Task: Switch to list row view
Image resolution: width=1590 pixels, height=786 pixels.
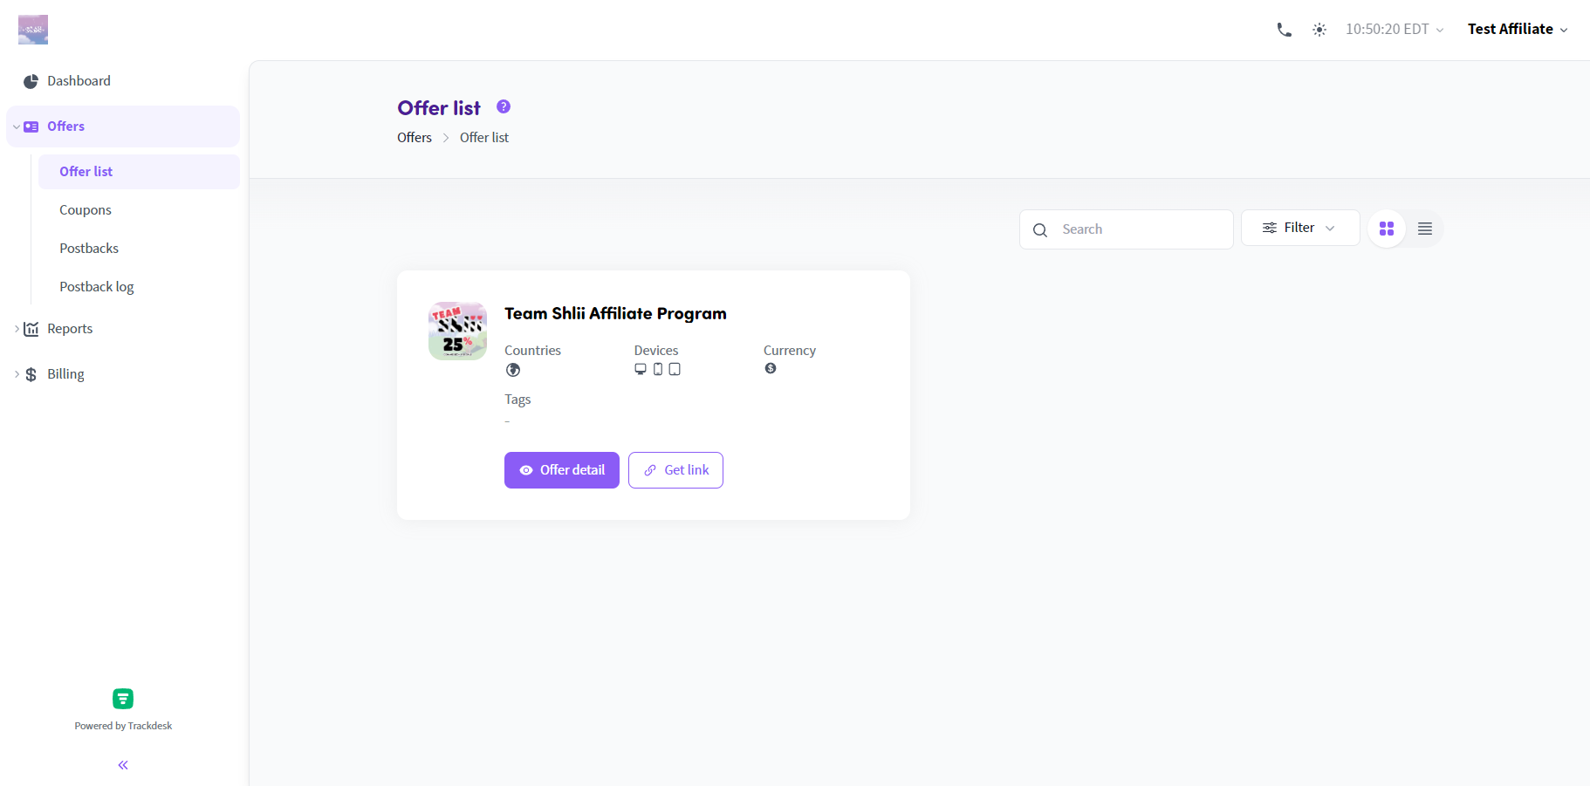Action: click(x=1425, y=229)
